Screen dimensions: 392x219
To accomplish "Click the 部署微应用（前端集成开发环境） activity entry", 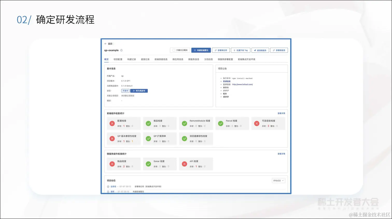I will [x=148, y=187].
